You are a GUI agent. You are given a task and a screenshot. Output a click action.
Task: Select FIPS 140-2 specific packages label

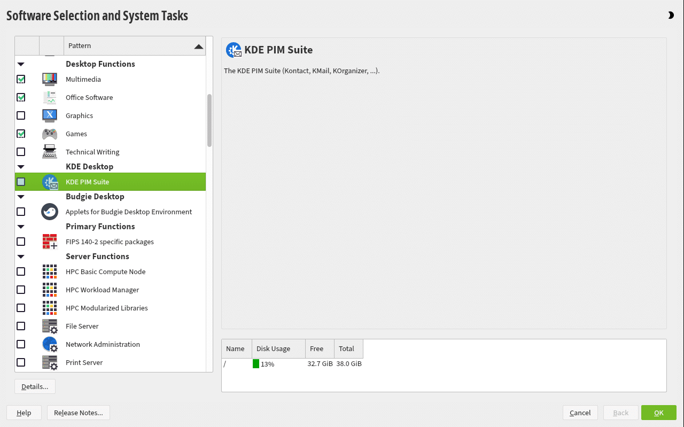click(110, 242)
